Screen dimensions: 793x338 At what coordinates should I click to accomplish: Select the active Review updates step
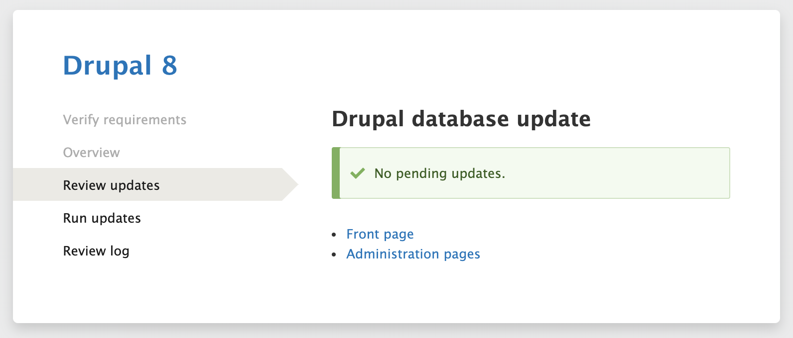pyautogui.click(x=111, y=185)
